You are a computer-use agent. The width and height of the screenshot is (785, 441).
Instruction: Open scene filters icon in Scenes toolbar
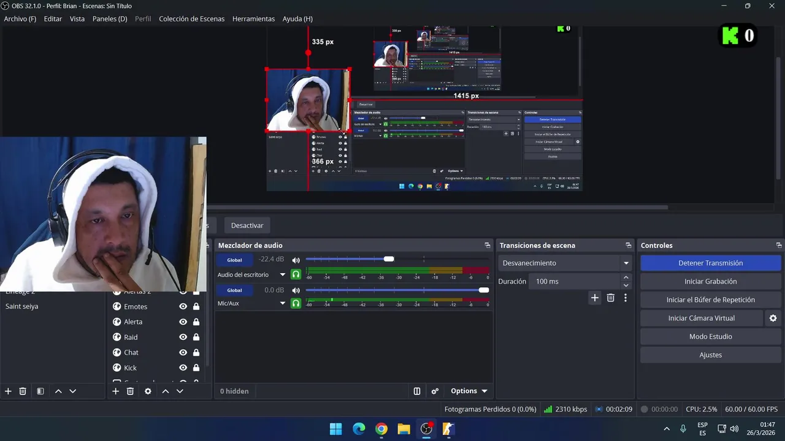(x=40, y=391)
